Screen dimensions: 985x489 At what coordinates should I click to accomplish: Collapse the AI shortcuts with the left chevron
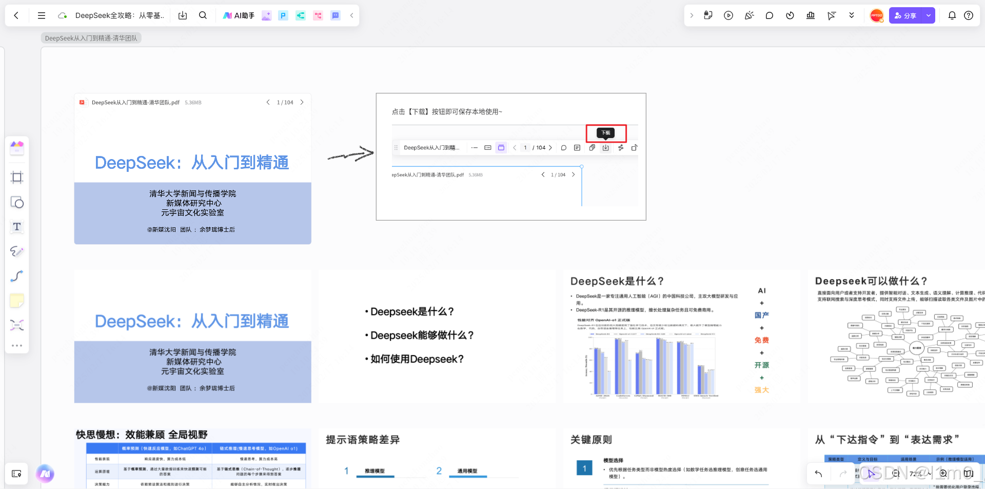[x=352, y=15]
